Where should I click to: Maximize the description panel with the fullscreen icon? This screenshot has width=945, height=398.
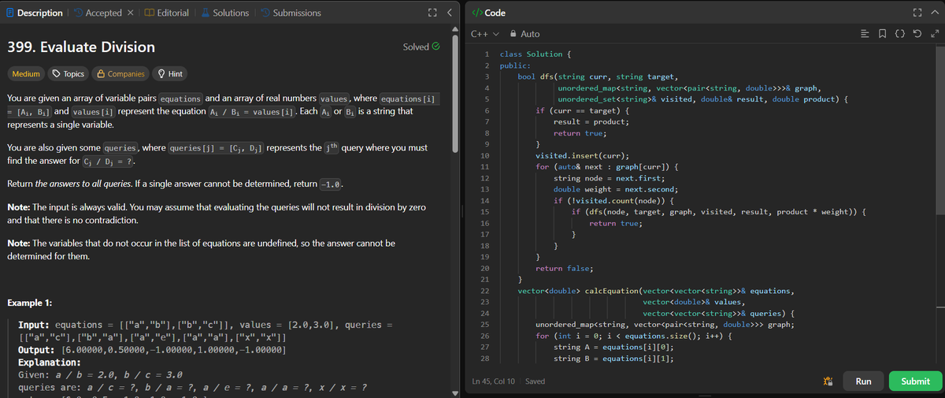[432, 13]
